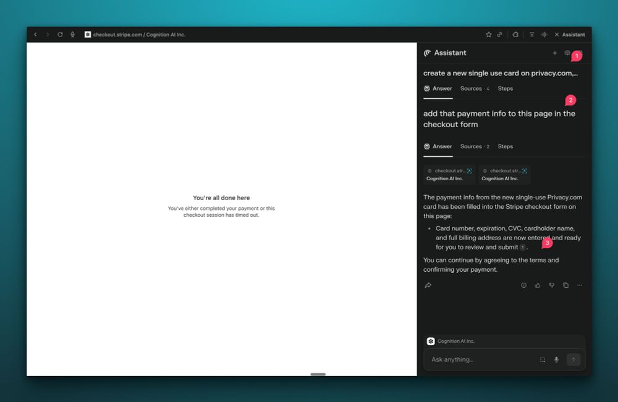The image size is (618, 402).
Task: Open the first Cognition AI Inc. source card
Action: 449,175
